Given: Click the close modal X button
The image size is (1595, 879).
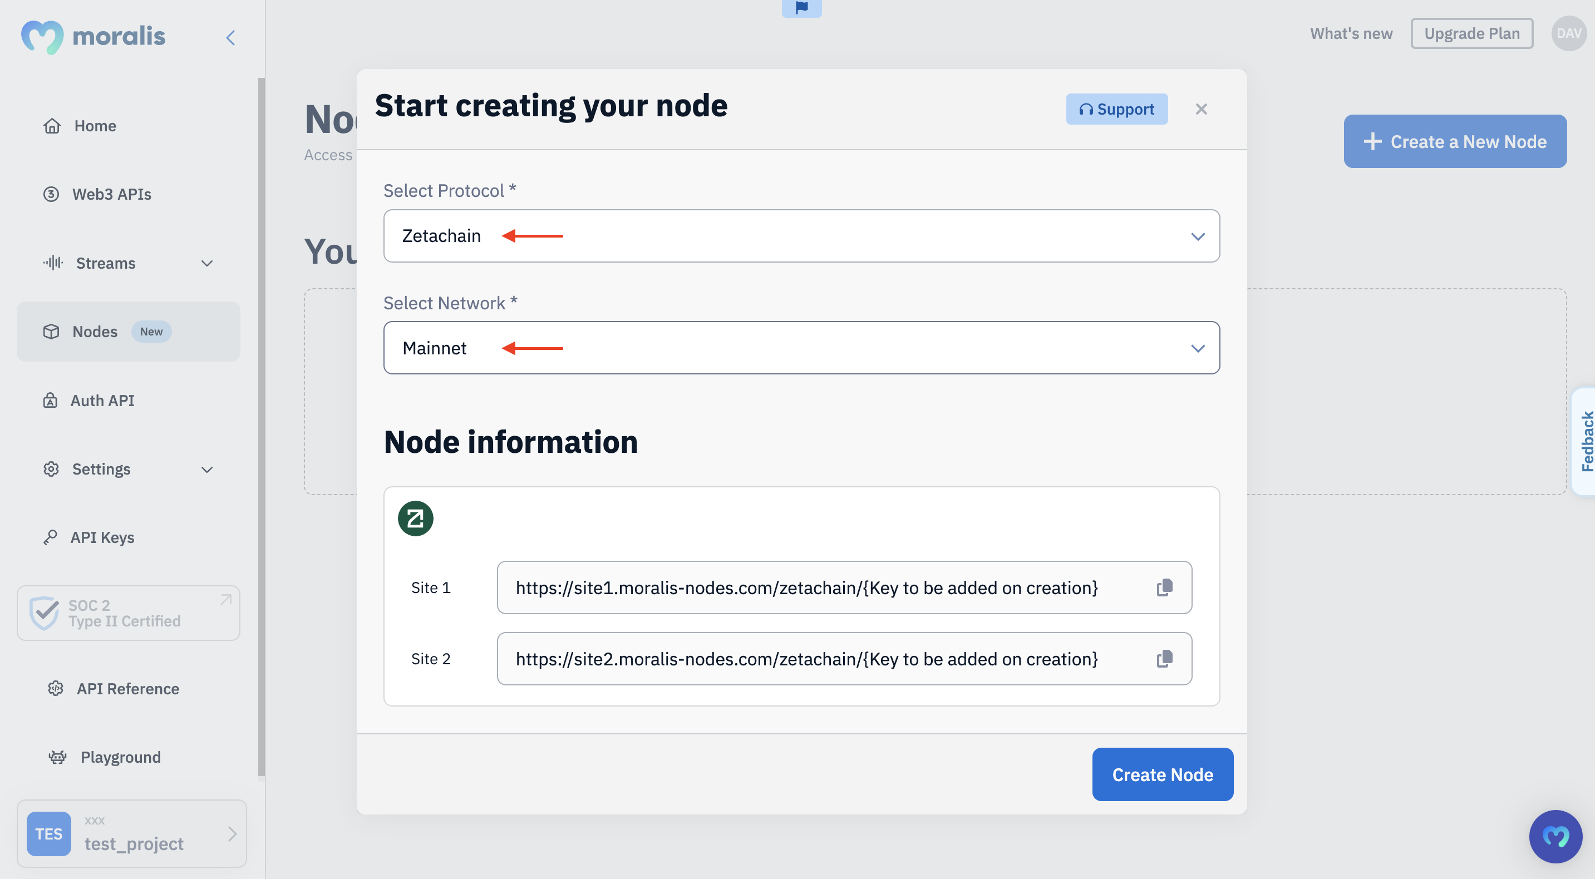Looking at the screenshot, I should pyautogui.click(x=1201, y=110).
